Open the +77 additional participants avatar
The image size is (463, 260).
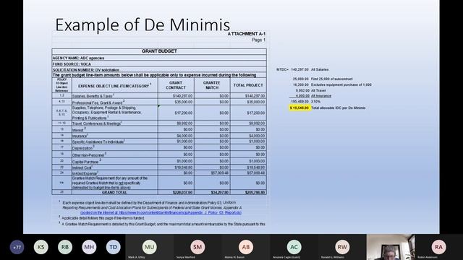tap(17, 247)
